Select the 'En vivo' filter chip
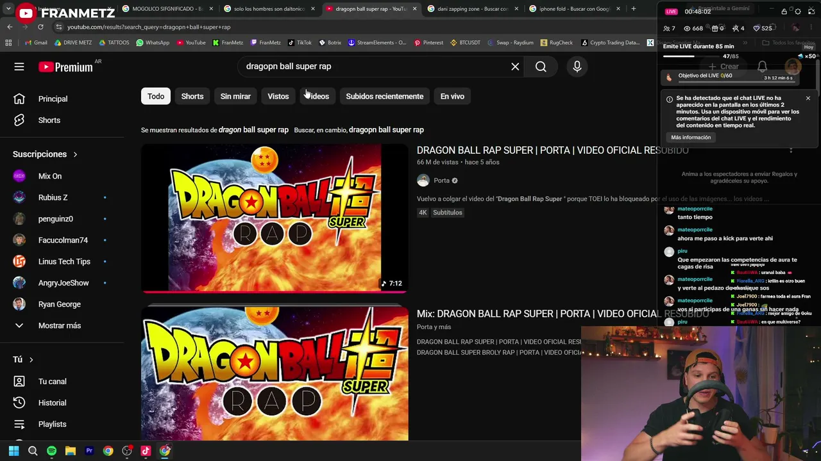821x461 pixels. (x=452, y=96)
